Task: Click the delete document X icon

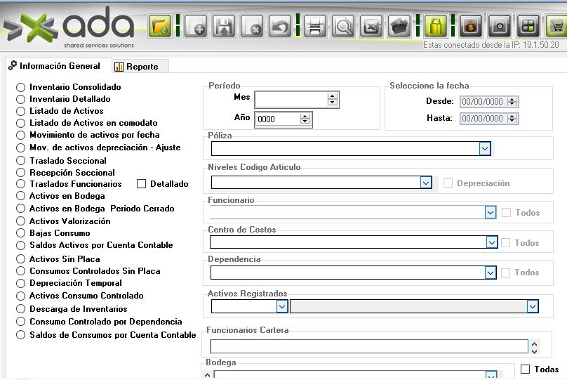Action: [252, 26]
